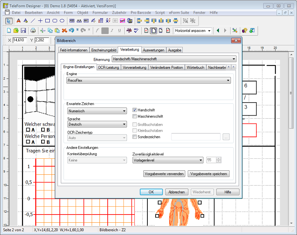
Task: Click the print icon
Action: [x=33, y=30]
